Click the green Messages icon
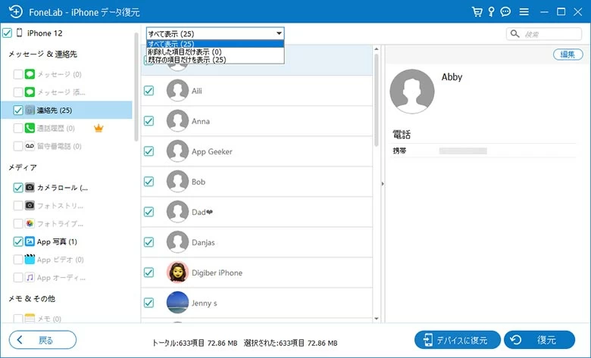The image size is (591, 358). (30, 74)
